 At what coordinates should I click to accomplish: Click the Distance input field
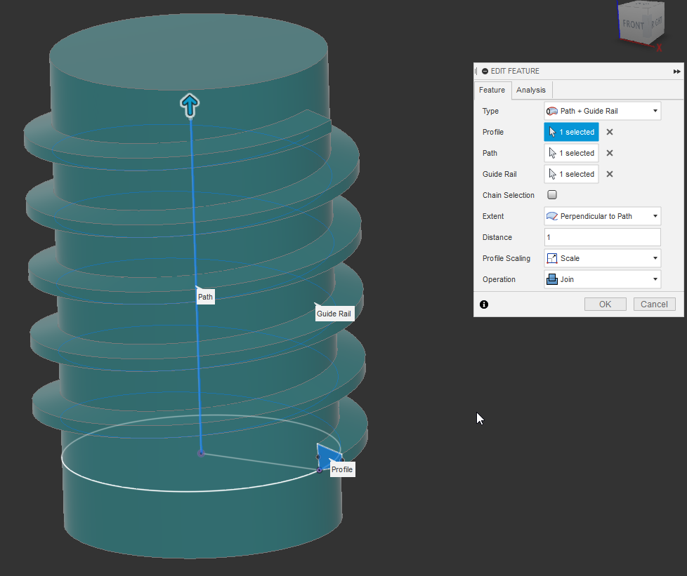pyautogui.click(x=602, y=237)
